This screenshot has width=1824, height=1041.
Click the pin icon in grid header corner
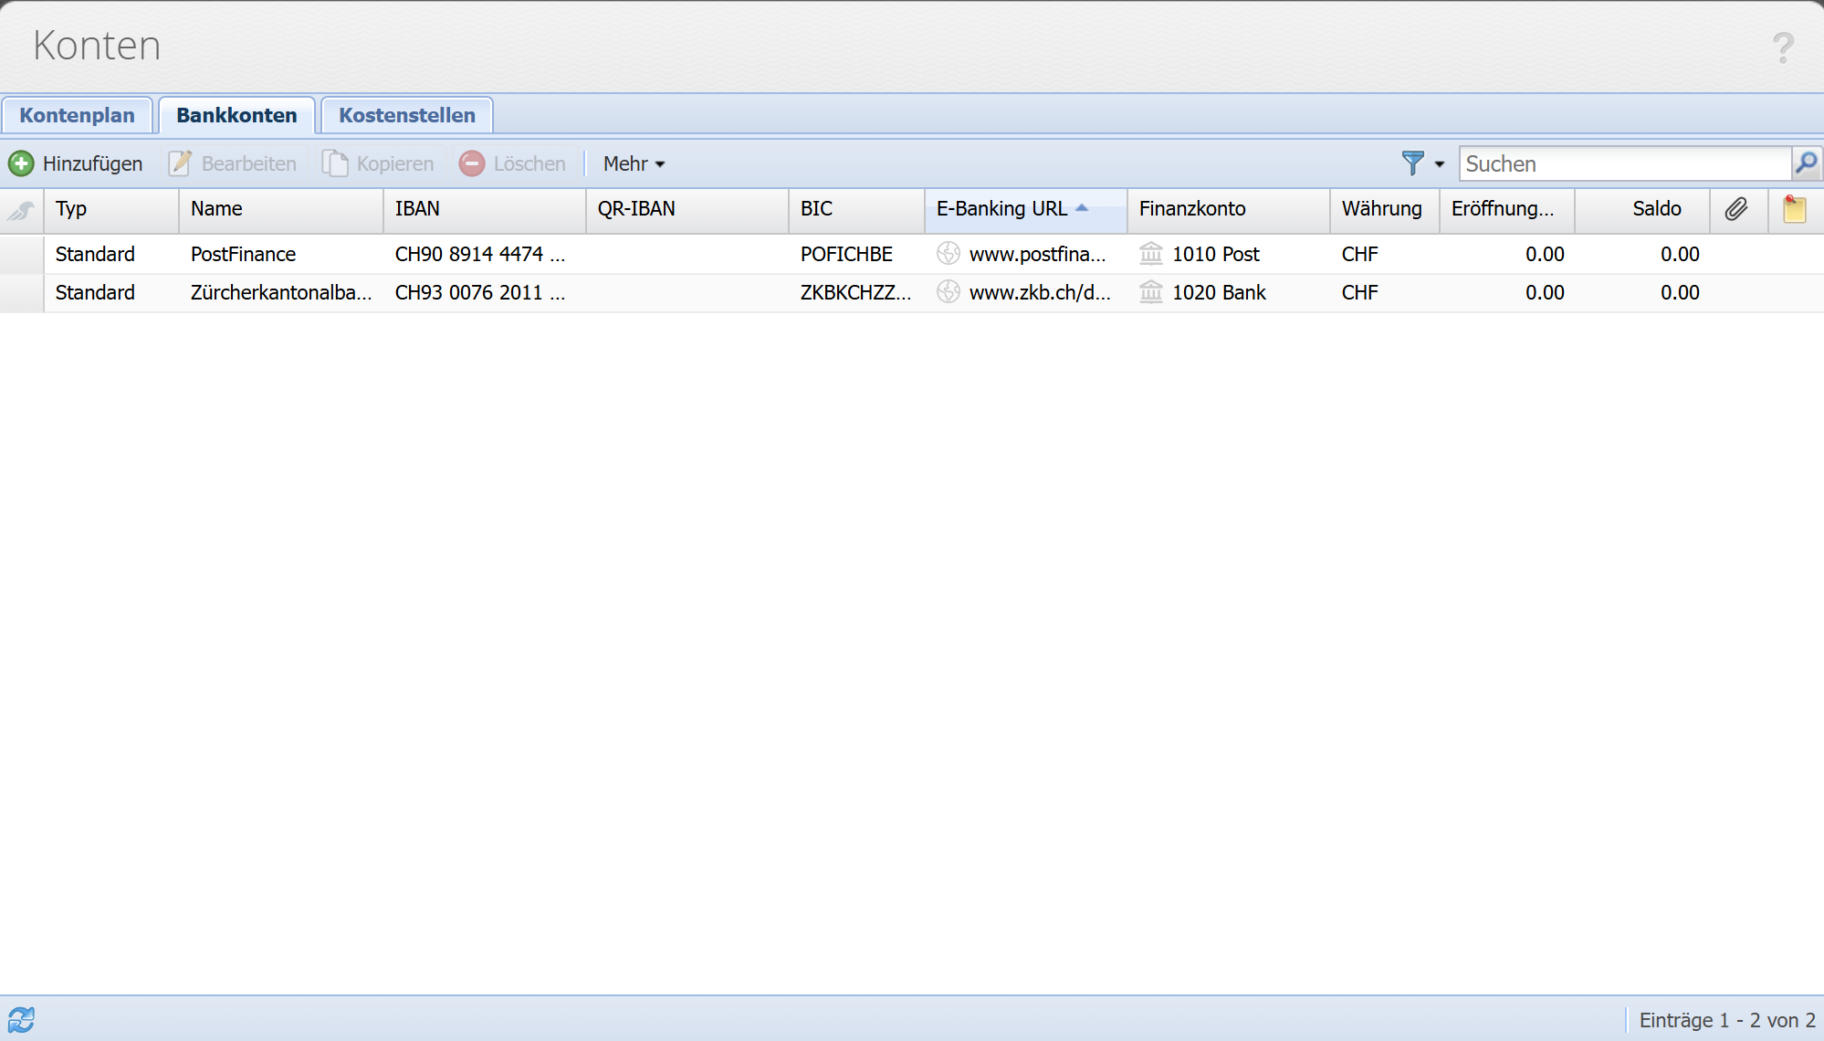(x=21, y=210)
